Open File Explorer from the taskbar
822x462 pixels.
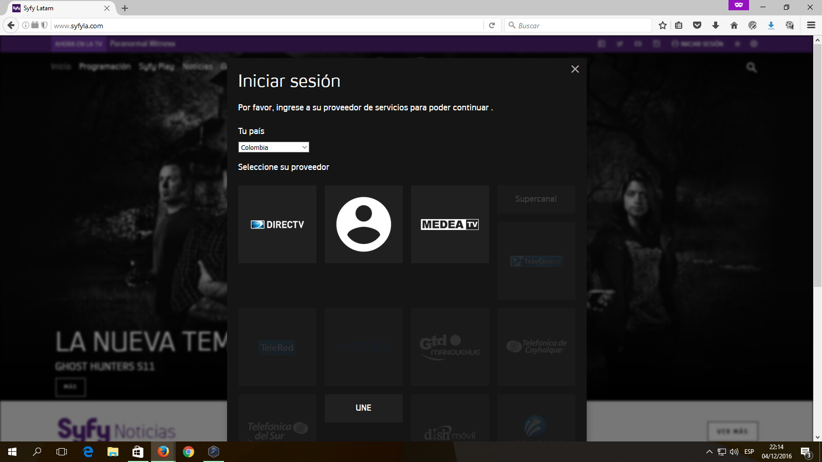(x=113, y=452)
